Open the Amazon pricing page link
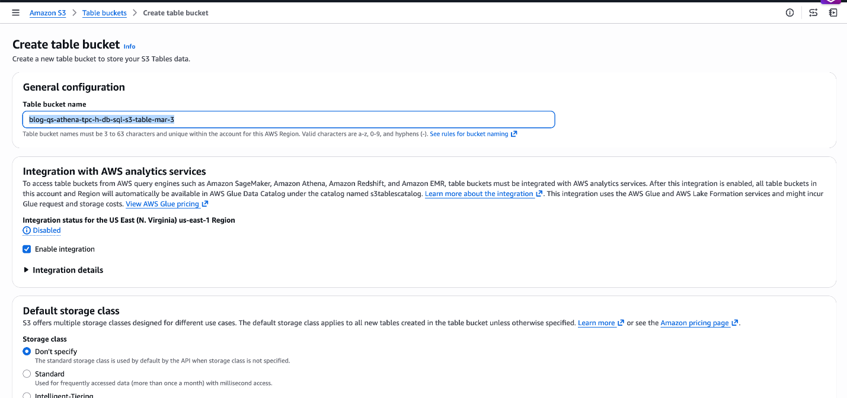The height and width of the screenshot is (398, 847). pyautogui.click(x=694, y=323)
